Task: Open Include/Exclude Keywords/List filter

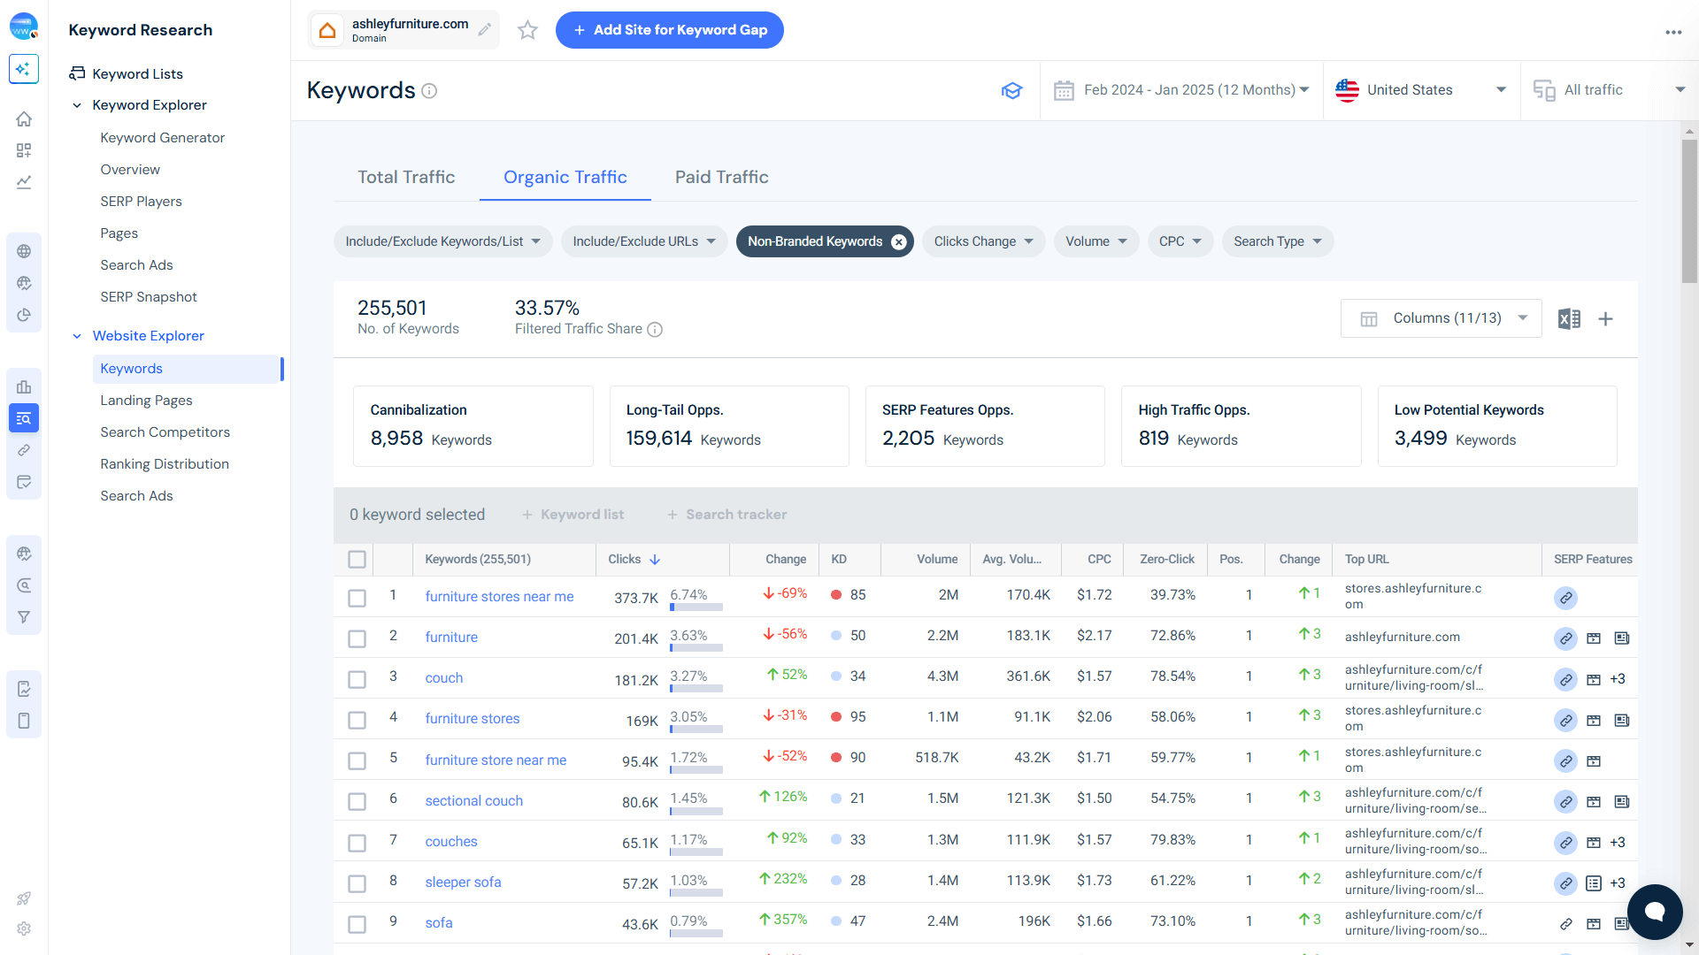Action: [442, 241]
